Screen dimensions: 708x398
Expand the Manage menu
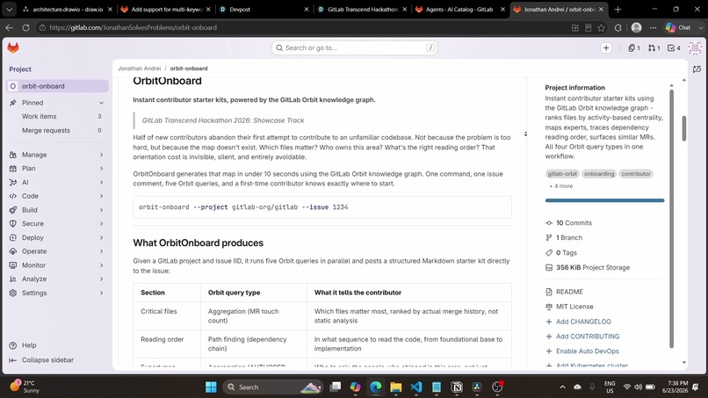click(57, 155)
